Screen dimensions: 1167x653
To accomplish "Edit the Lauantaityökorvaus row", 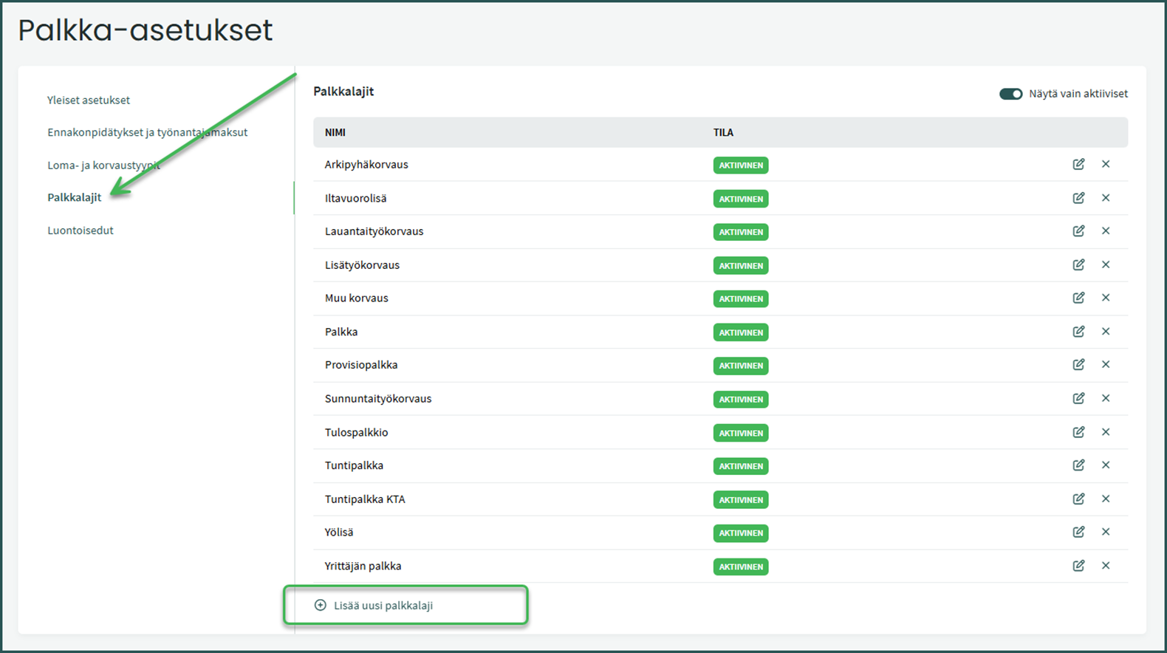I will pyautogui.click(x=1078, y=231).
